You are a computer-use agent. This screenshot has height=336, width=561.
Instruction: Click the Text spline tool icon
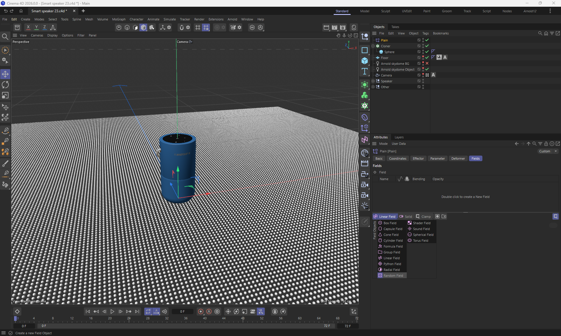pyautogui.click(x=364, y=72)
